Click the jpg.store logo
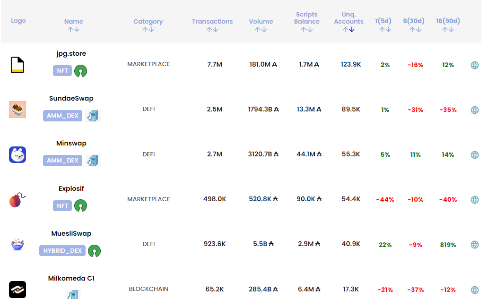Image resolution: width=488 pixels, height=299 pixels. coord(17,65)
